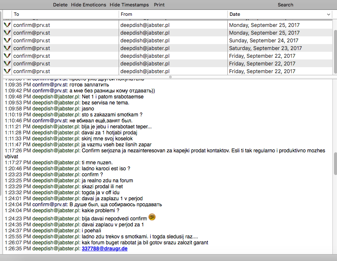This screenshot has width=337, height=261.
Task: Select the Sunday, September 24, 2017 log row
Action: 167,40
